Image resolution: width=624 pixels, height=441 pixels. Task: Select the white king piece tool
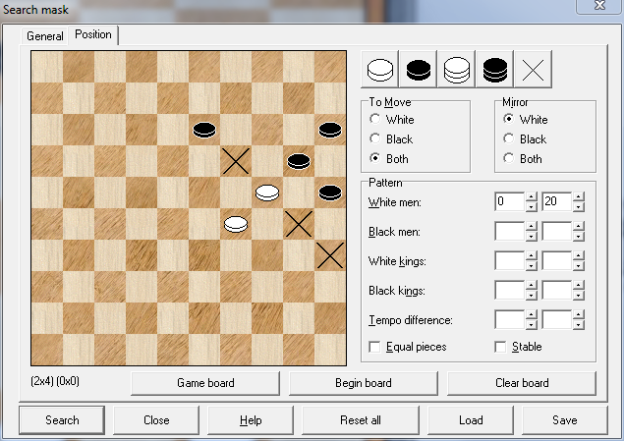(x=457, y=70)
